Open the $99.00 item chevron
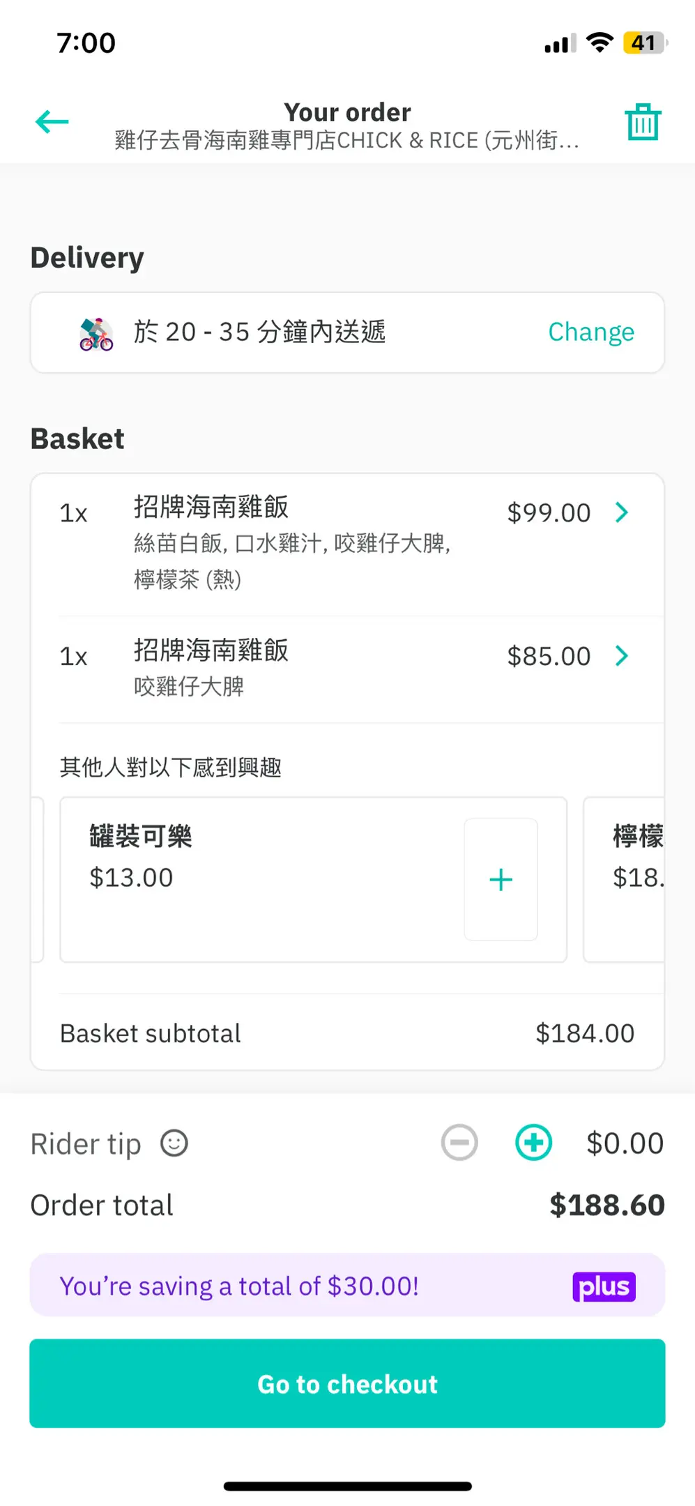Viewport: 695px width, 1506px height. pyautogui.click(x=622, y=512)
